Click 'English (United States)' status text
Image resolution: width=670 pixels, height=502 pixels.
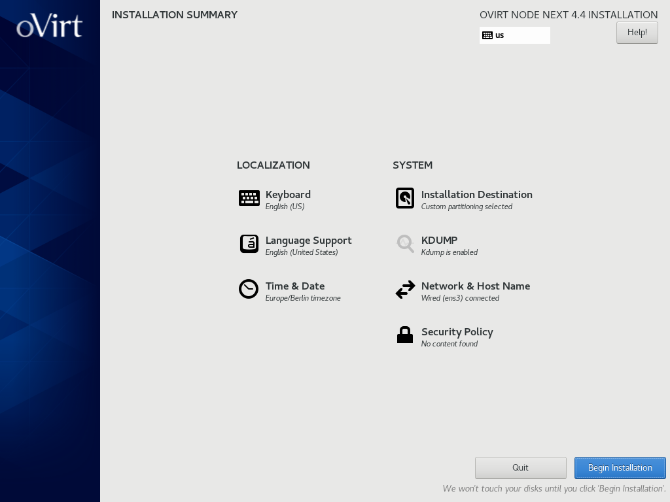tap(302, 252)
